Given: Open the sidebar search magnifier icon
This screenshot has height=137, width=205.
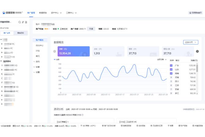Looking at the screenshot, I should 20,22.
